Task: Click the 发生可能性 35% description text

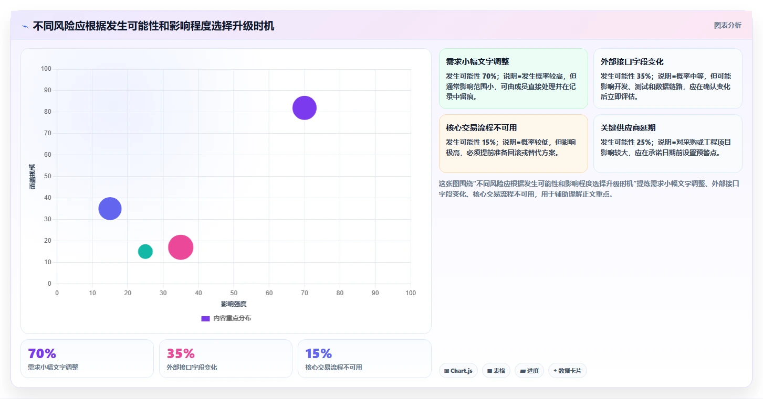Action: pyautogui.click(x=666, y=87)
